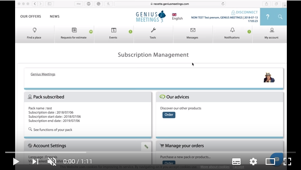
Task: Open the Find a place section
Action: (34, 34)
